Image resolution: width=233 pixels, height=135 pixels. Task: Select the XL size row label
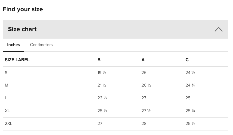click(x=7, y=111)
